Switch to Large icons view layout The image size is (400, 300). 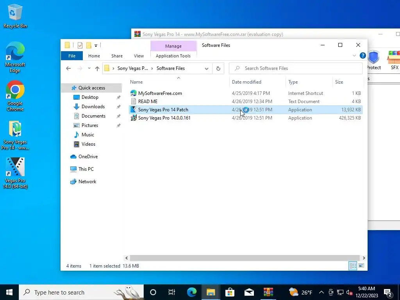361,266
